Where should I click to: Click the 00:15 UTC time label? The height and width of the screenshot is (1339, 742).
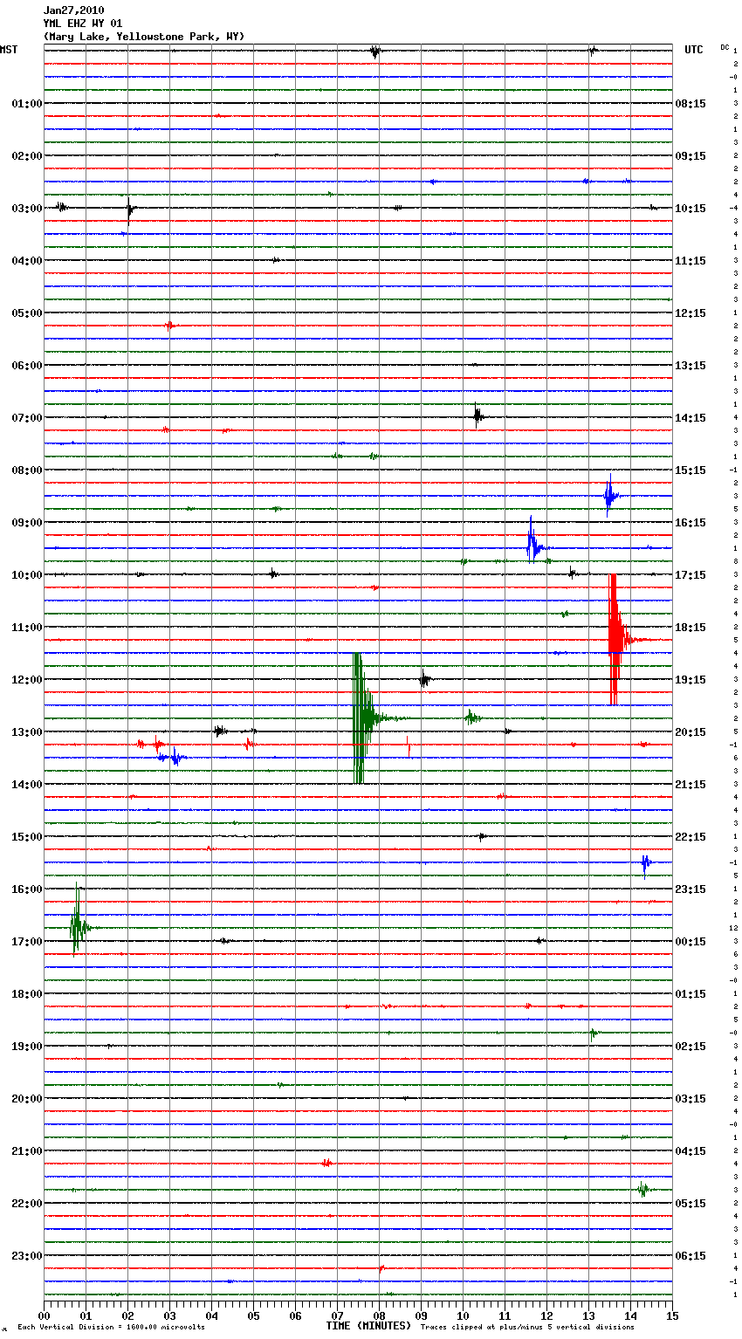(690, 942)
